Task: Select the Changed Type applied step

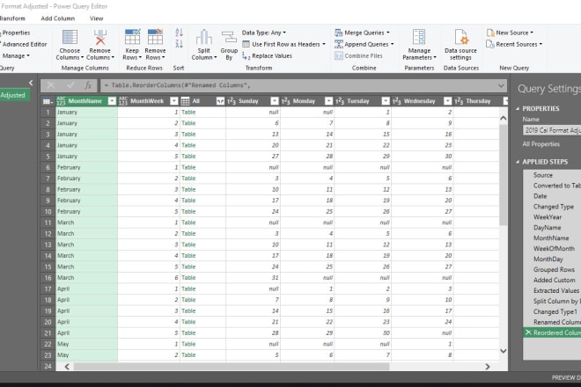Action: (x=552, y=207)
